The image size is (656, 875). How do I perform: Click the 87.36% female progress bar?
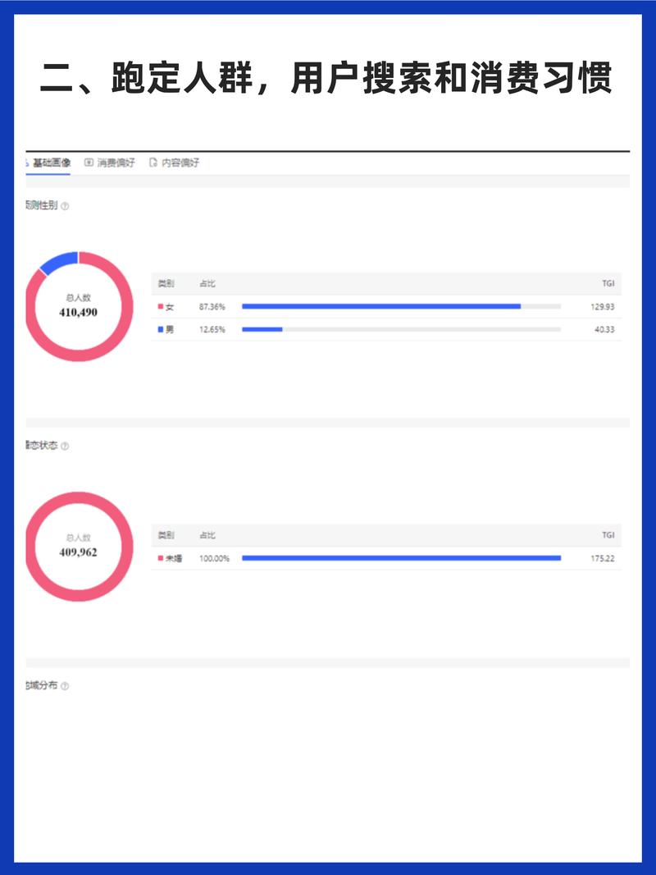tap(401, 306)
